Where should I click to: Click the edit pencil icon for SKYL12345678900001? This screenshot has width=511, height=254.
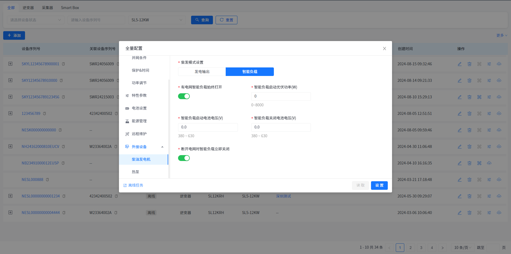(459, 64)
